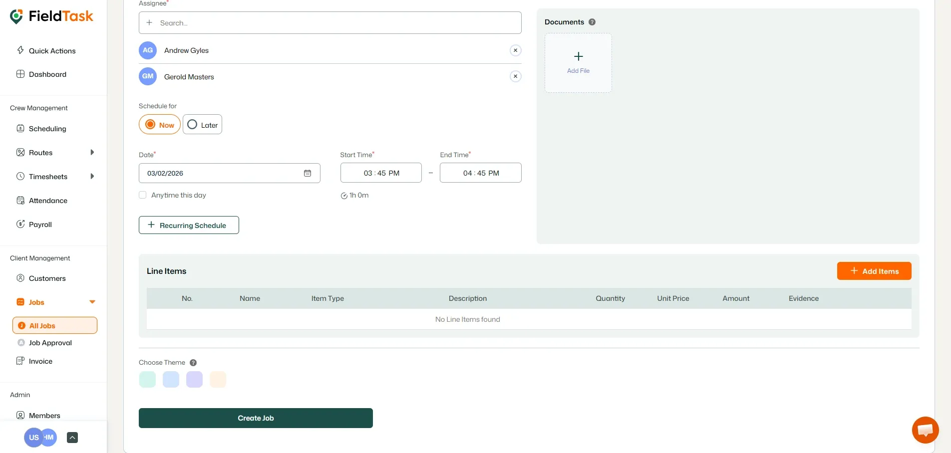
Task: Click the Date input field
Action: coord(230,173)
